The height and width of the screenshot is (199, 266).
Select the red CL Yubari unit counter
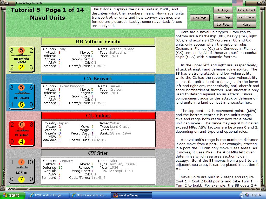click(x=22, y=133)
